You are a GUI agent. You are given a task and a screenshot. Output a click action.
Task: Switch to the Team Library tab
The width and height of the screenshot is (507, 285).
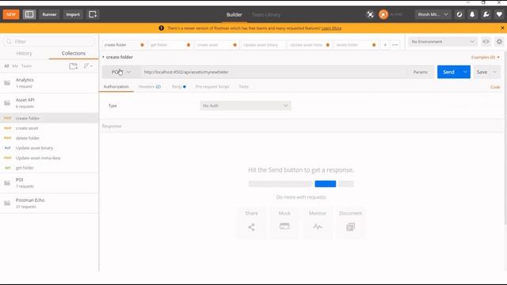(266, 14)
